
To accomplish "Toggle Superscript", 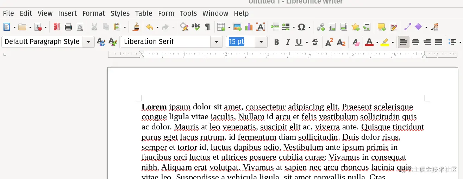I will tap(329, 42).
